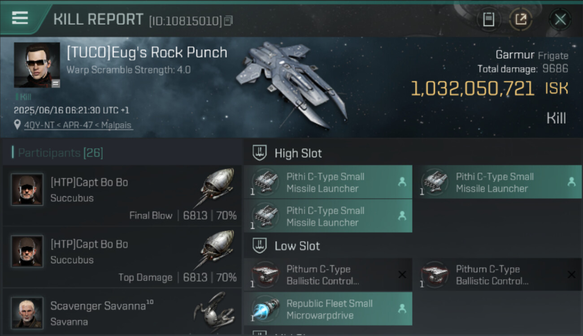
Task: Click the second missile launcher's person icon
Action: 571,182
